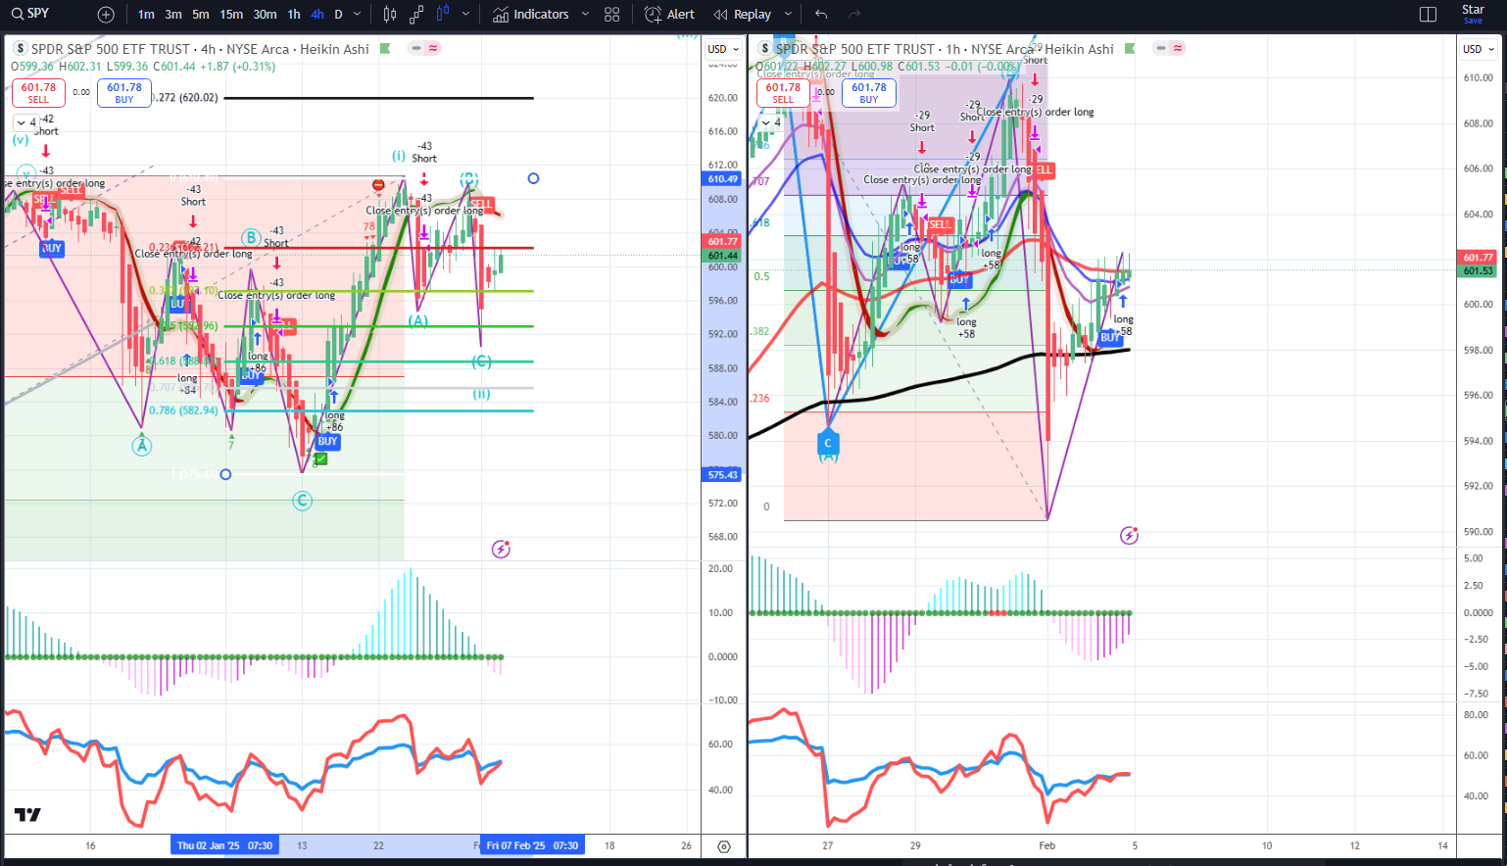The image size is (1507, 866).
Task: Click left chart BUY 601.78 button
Action: (124, 93)
